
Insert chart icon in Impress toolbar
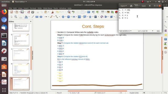click(x=112, y=12)
